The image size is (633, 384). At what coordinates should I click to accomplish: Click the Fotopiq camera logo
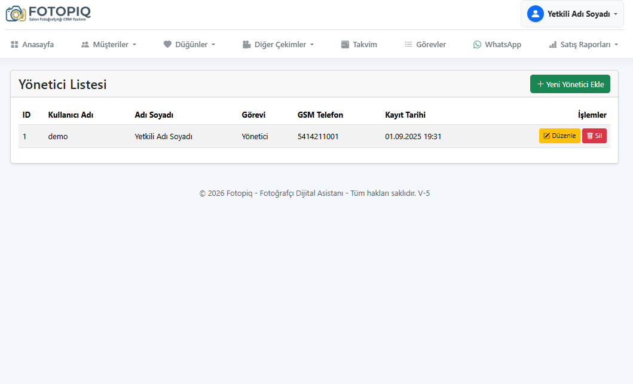16,14
